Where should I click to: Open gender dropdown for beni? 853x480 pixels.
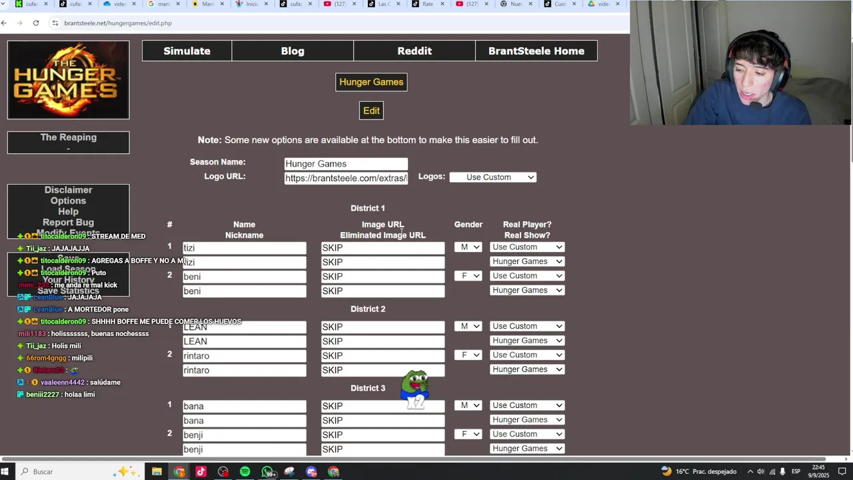click(468, 276)
